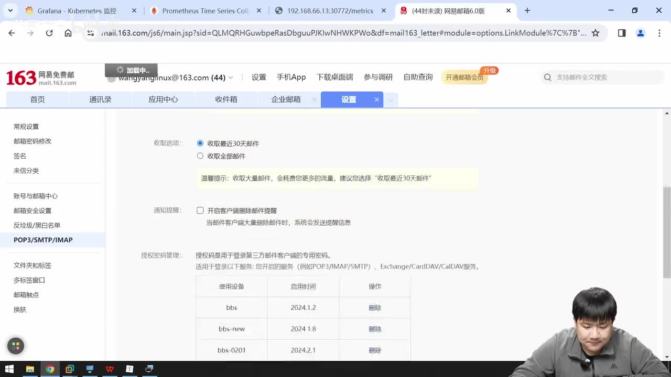Screen dimensions: 671x377
Task: Click the 163 mail logo
Action: pos(41,78)
